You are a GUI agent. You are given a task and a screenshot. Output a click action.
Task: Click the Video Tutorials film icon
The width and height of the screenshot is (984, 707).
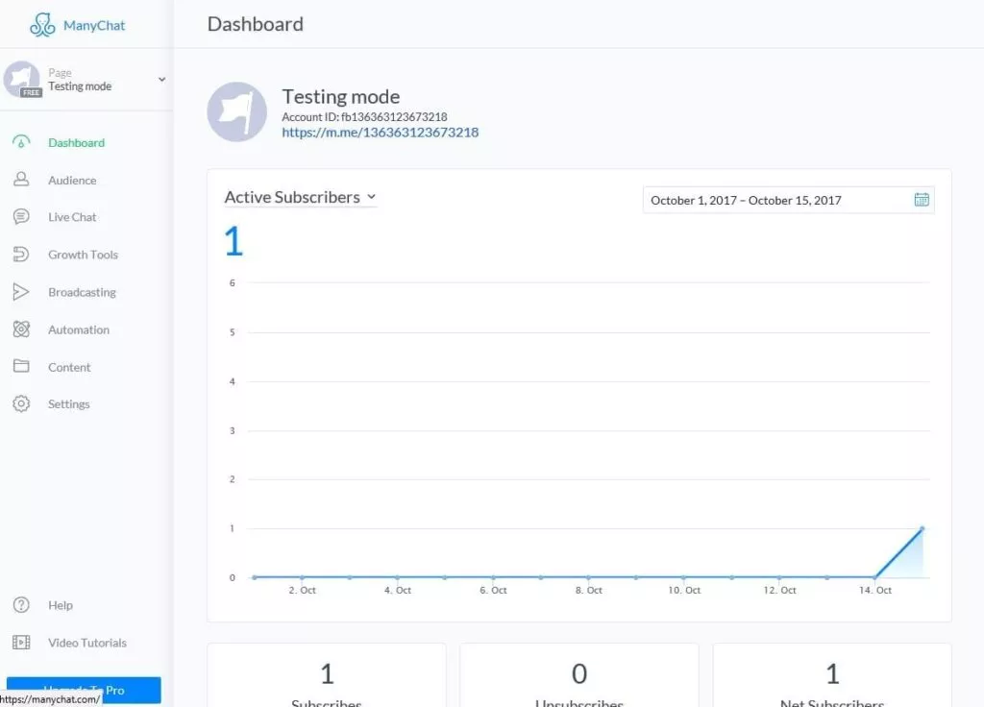(21, 643)
